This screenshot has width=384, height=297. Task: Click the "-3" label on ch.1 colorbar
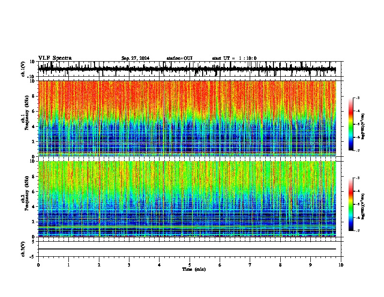pos(357,98)
